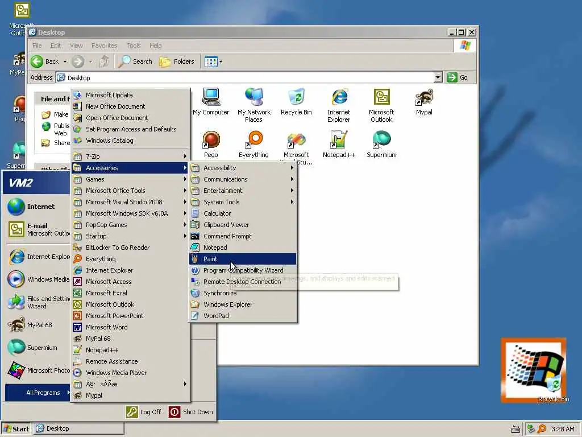Click the green Back arrow icon

tap(37, 61)
